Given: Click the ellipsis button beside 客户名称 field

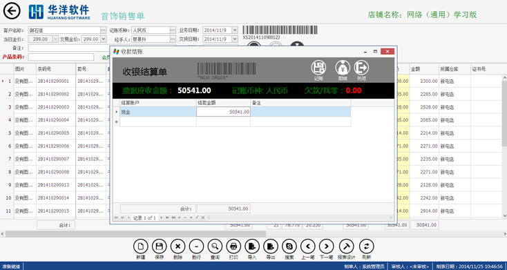Looking at the screenshot, I should [x=103, y=30].
